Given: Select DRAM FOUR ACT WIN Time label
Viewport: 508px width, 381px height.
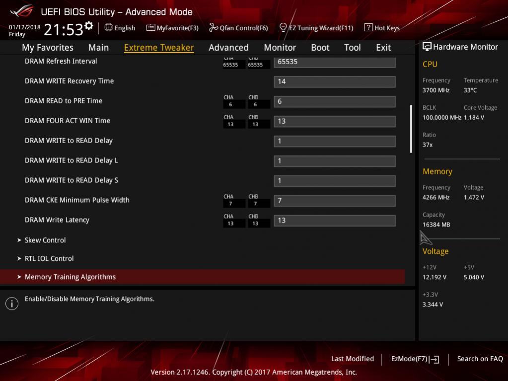Looking at the screenshot, I should (x=68, y=121).
